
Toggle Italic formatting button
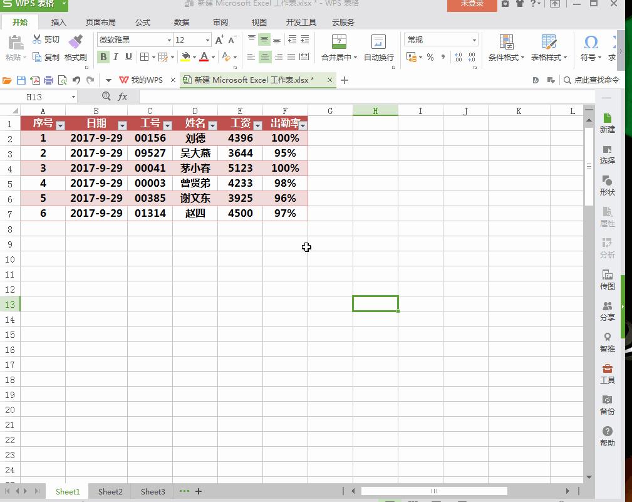[x=116, y=57]
